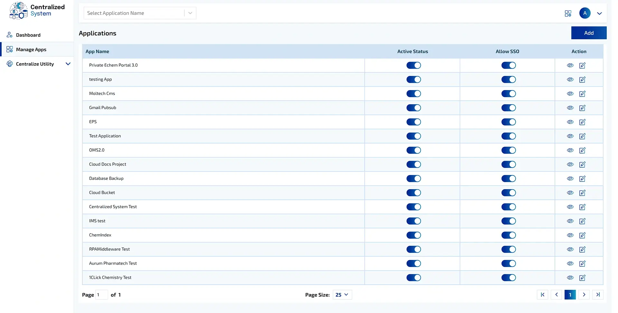The width and height of the screenshot is (618, 313).
Task: Go to the next page of applications
Action: pyautogui.click(x=584, y=294)
